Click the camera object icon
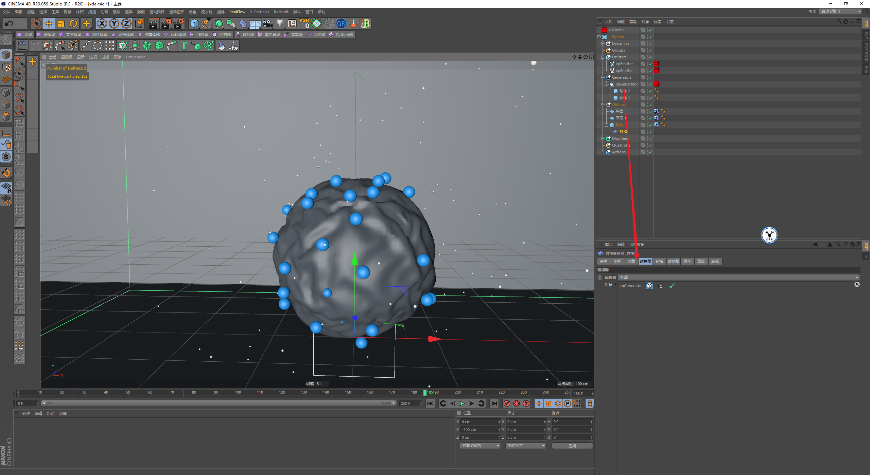Image resolution: width=870 pixels, height=475 pixels. coord(268,23)
